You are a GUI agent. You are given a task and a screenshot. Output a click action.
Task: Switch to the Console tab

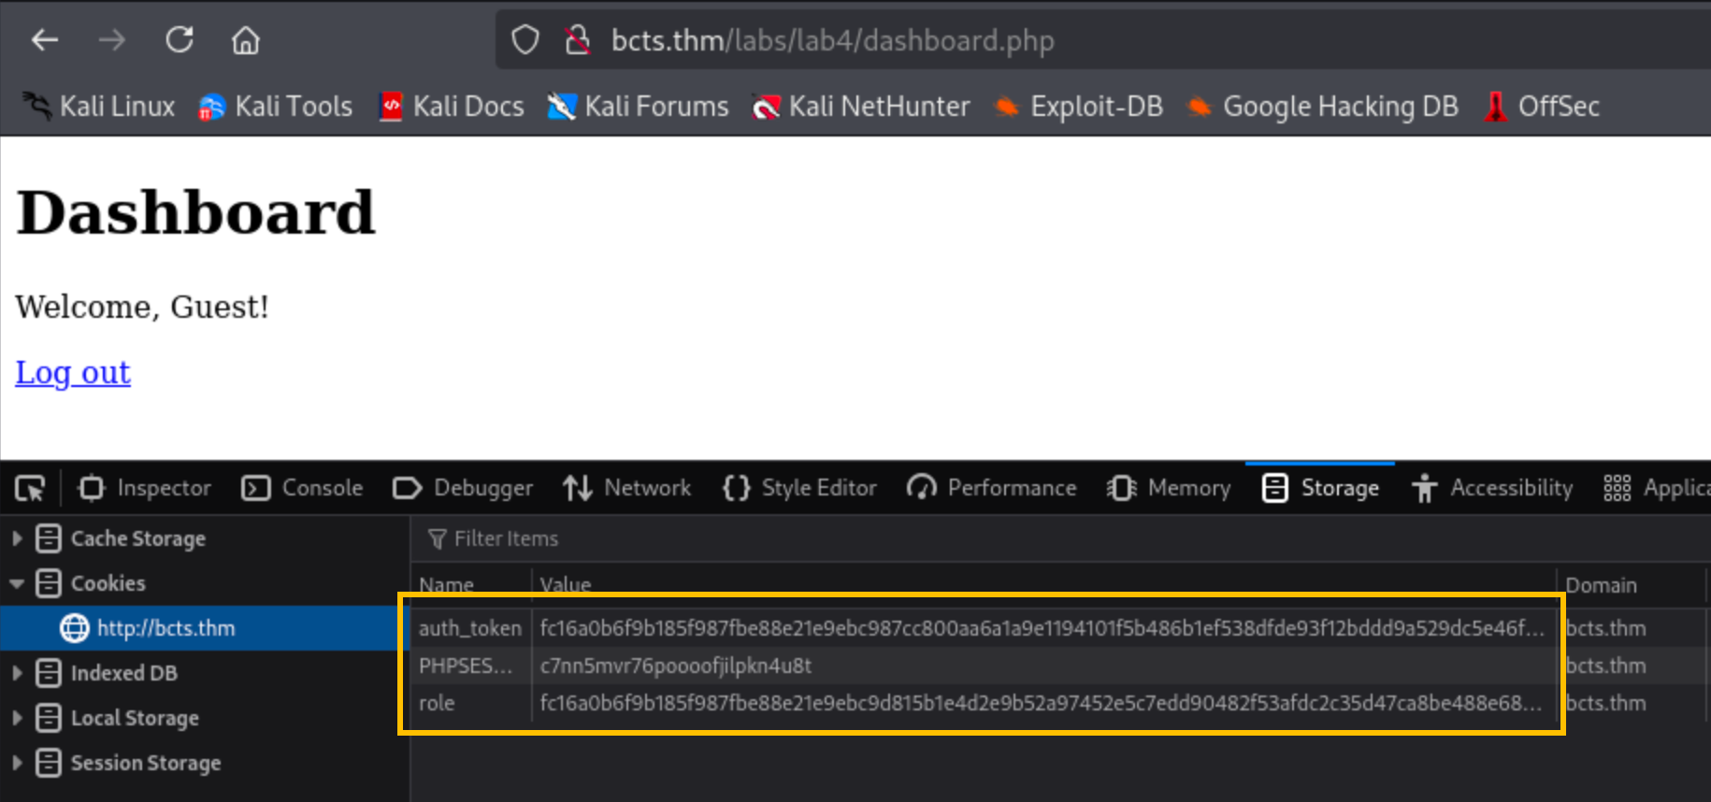tap(302, 488)
